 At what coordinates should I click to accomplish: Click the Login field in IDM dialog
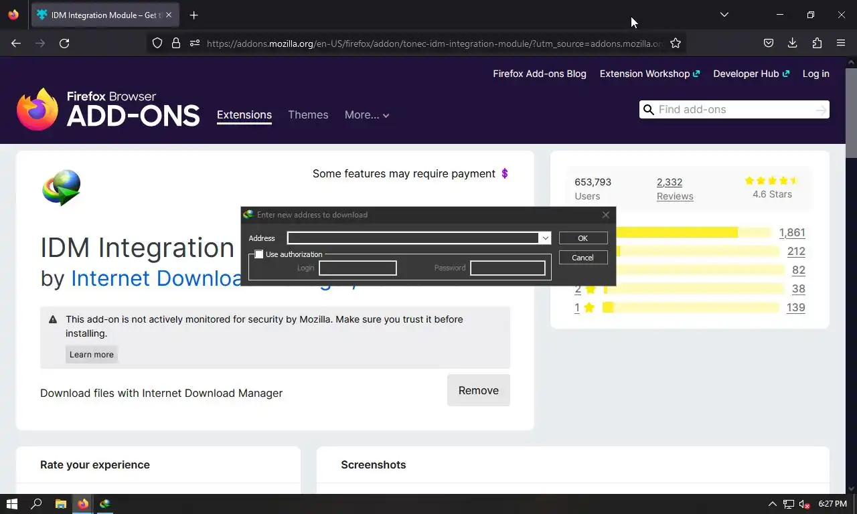pos(358,268)
